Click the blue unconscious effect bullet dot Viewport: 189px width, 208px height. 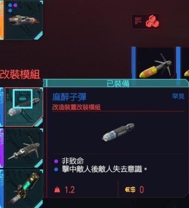pos(56,169)
